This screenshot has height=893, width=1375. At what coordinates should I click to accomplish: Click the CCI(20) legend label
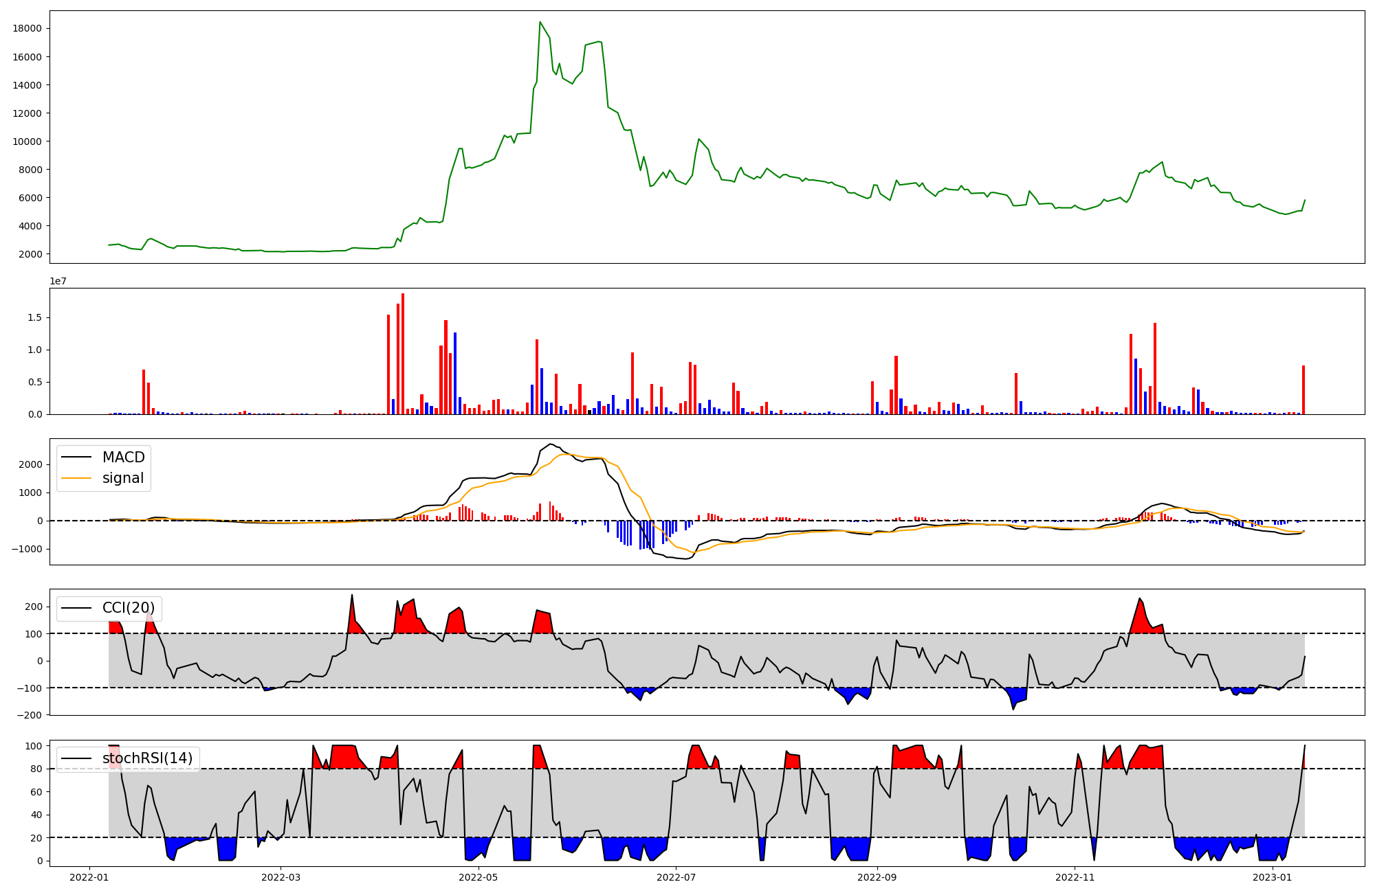(x=128, y=608)
